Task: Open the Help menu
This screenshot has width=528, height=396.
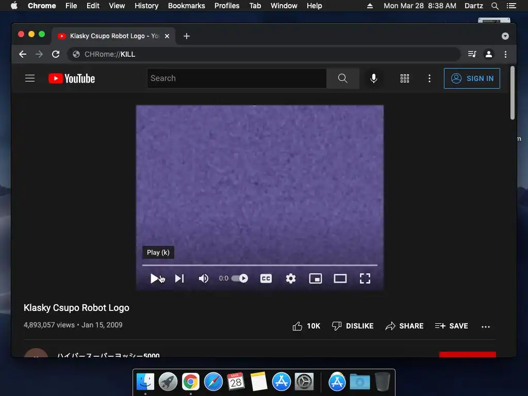Action: coord(314,6)
